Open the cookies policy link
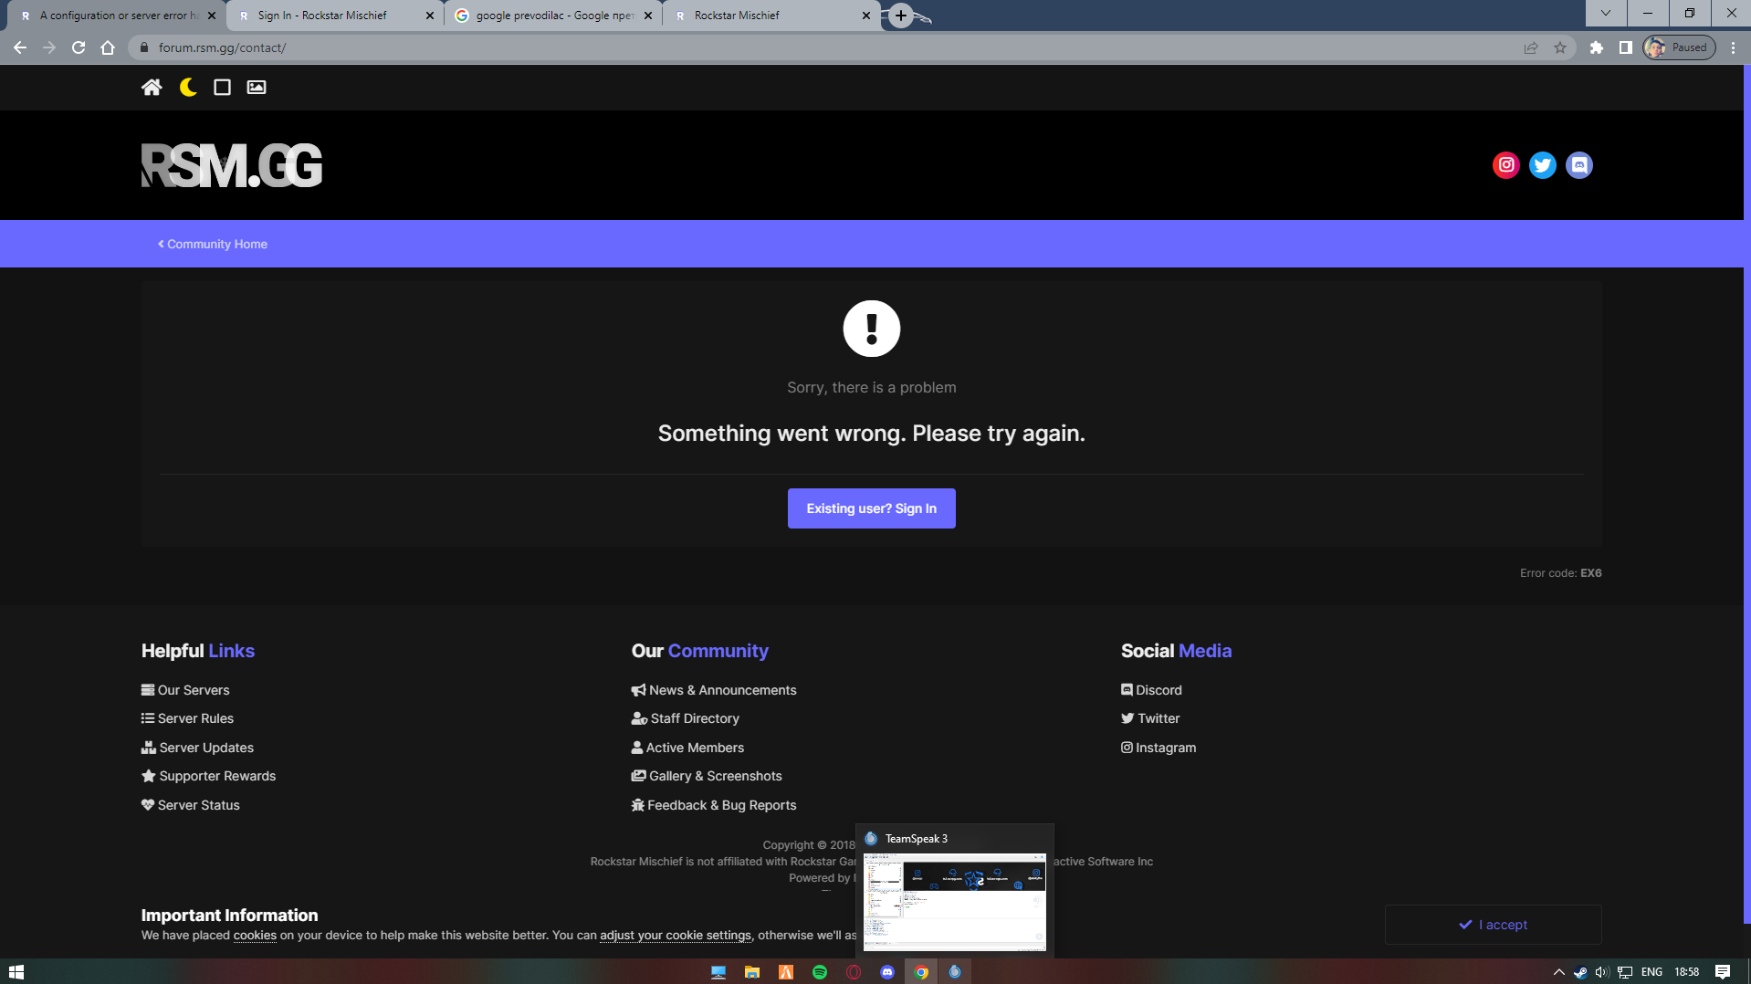The height and width of the screenshot is (984, 1751). click(255, 936)
